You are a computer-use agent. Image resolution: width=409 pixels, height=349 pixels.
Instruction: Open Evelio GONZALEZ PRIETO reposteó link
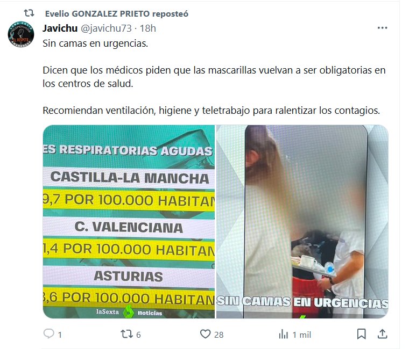117,13
